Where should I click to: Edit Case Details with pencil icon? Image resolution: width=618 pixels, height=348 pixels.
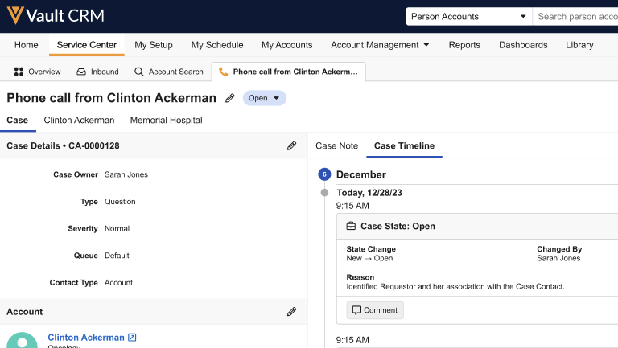(291, 145)
